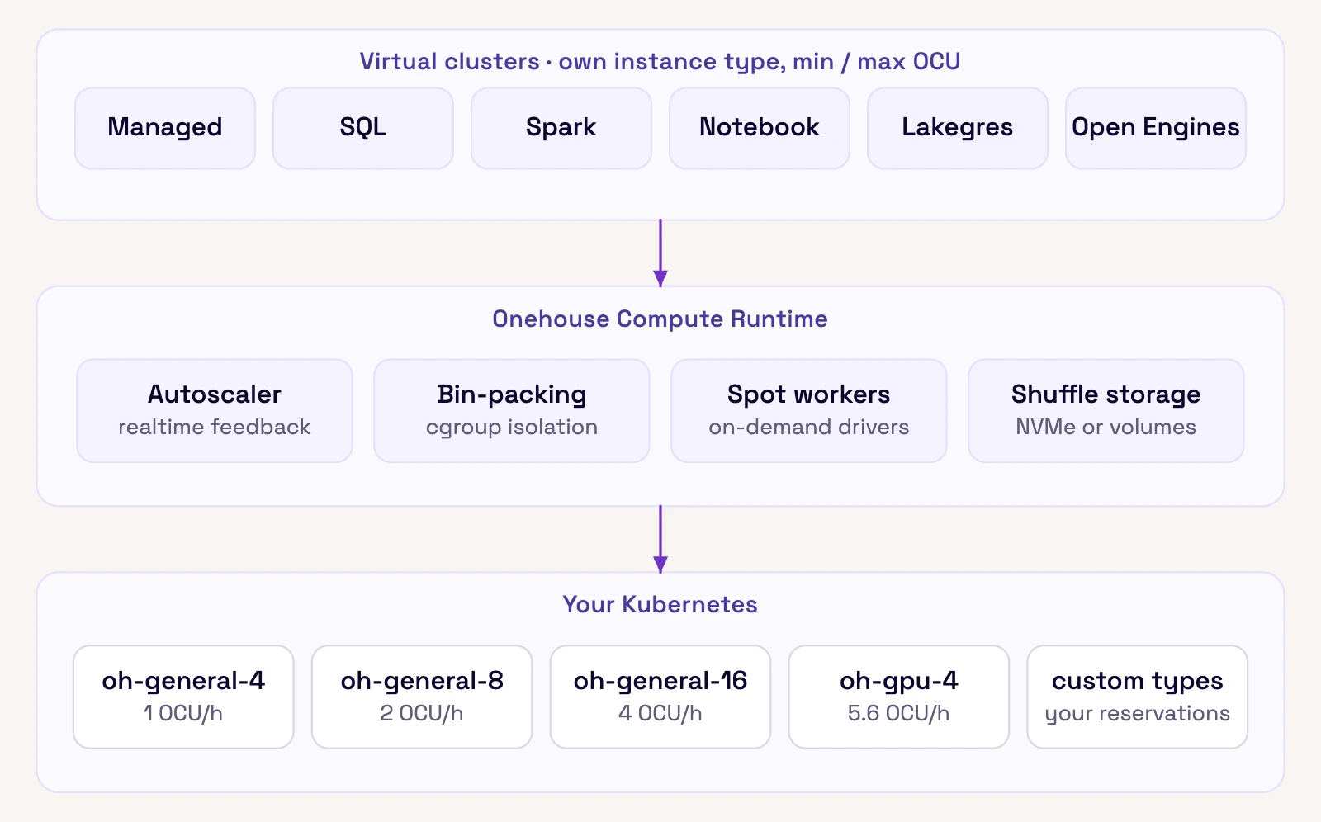Click the Your Kubernetes heading

pyautogui.click(x=660, y=604)
